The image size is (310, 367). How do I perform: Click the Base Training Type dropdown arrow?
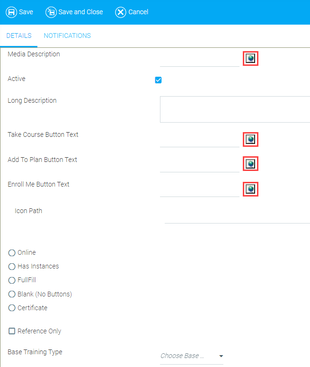(221, 356)
